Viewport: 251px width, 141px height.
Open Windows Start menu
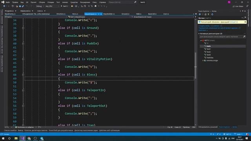[3, 138]
